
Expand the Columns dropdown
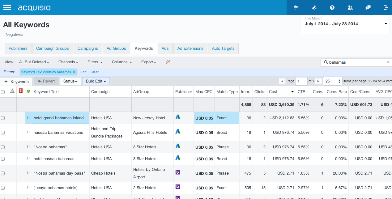[122, 62]
